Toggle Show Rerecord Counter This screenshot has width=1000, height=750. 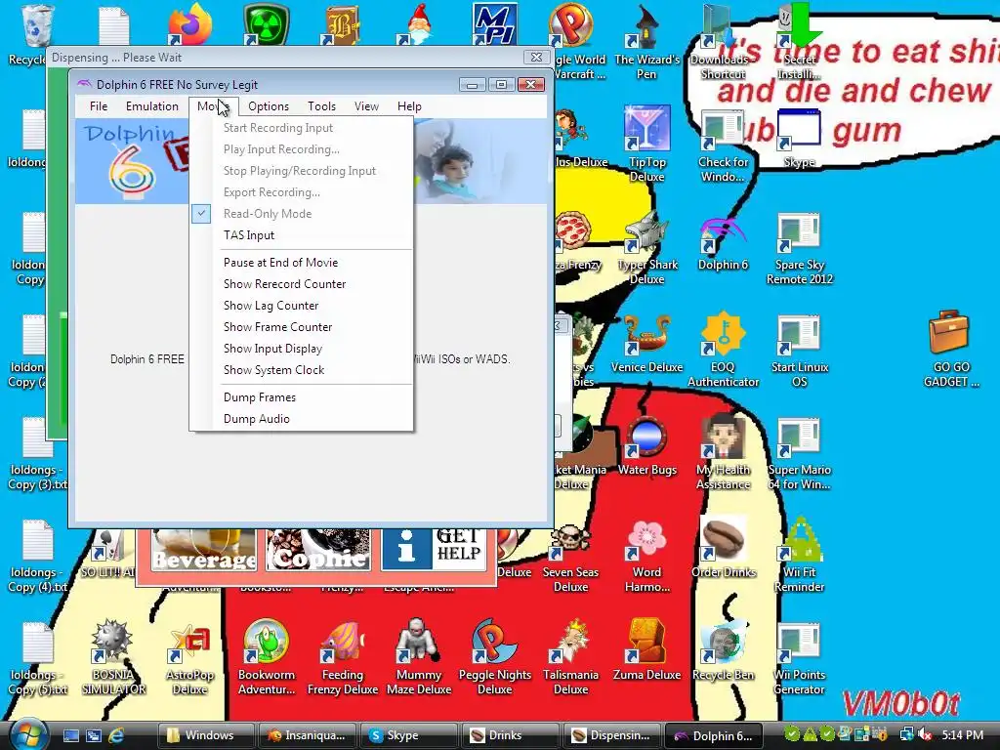pos(302,284)
